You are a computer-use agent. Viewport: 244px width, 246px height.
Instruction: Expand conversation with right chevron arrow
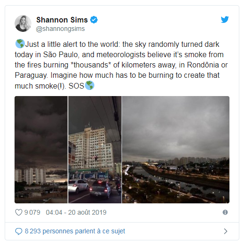[x=225, y=231]
